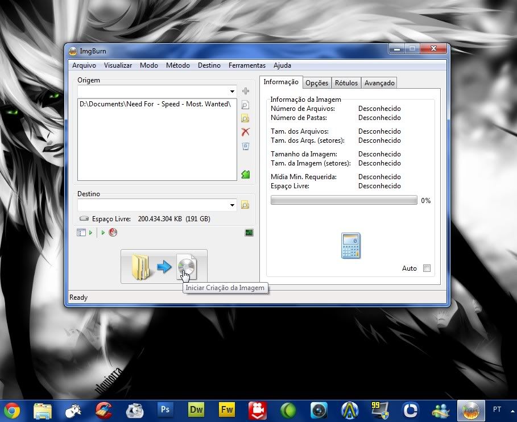Click the green arrow icon under the source list
517x422 pixels.
click(245, 175)
